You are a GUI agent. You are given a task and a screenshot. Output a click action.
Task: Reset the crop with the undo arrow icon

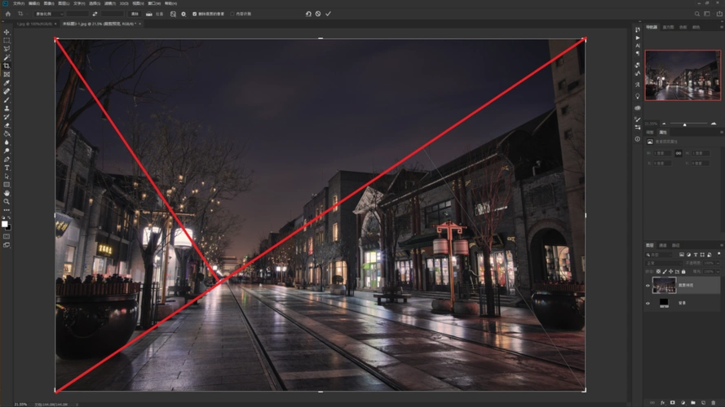coord(308,14)
